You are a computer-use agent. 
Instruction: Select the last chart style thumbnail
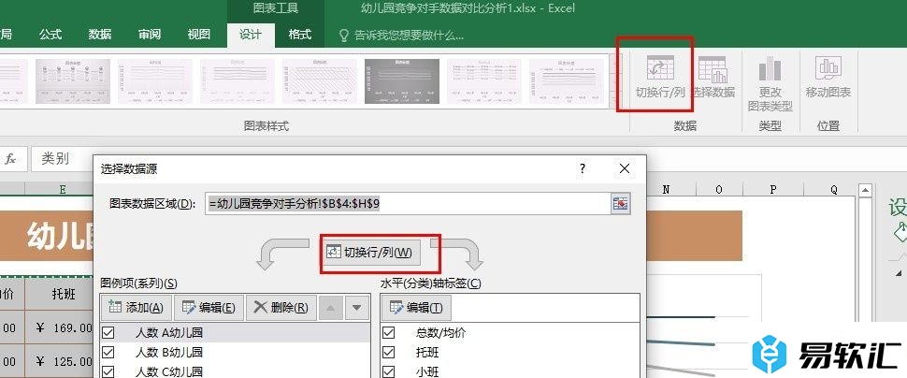coord(567,81)
